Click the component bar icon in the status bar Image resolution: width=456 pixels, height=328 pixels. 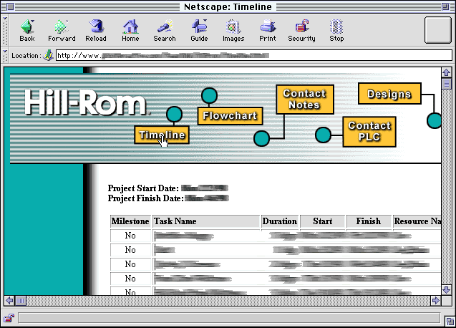tap(450, 321)
